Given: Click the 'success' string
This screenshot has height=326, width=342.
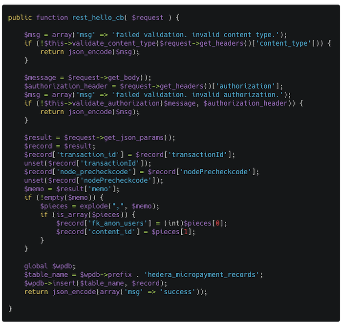Looking at the screenshot, I should coord(178,292).
